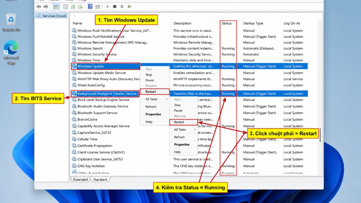The image size is (361, 203).
Task: Click the Pause Service toolbar icon
Action: 122,7
